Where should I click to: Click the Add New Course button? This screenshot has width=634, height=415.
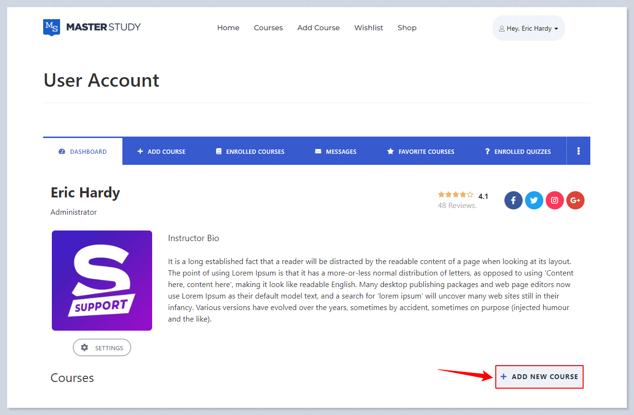point(539,377)
